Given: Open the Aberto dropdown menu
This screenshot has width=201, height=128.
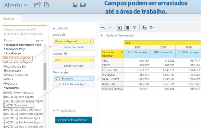Looking at the screenshot, I should (16, 5).
